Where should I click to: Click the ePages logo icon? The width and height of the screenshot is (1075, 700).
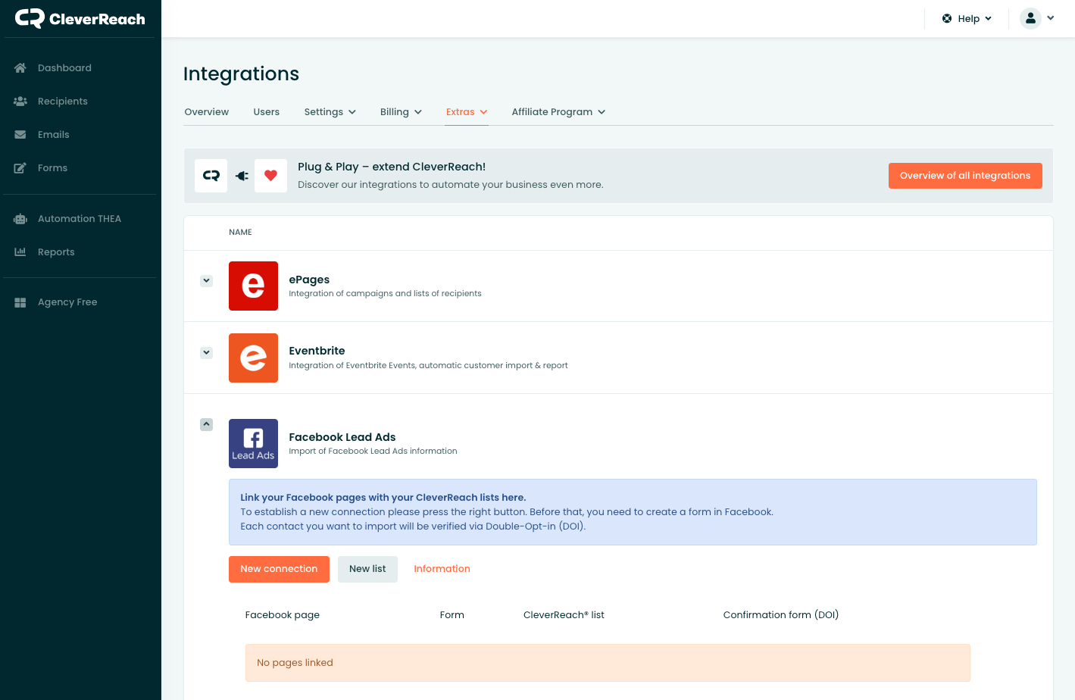pos(253,286)
